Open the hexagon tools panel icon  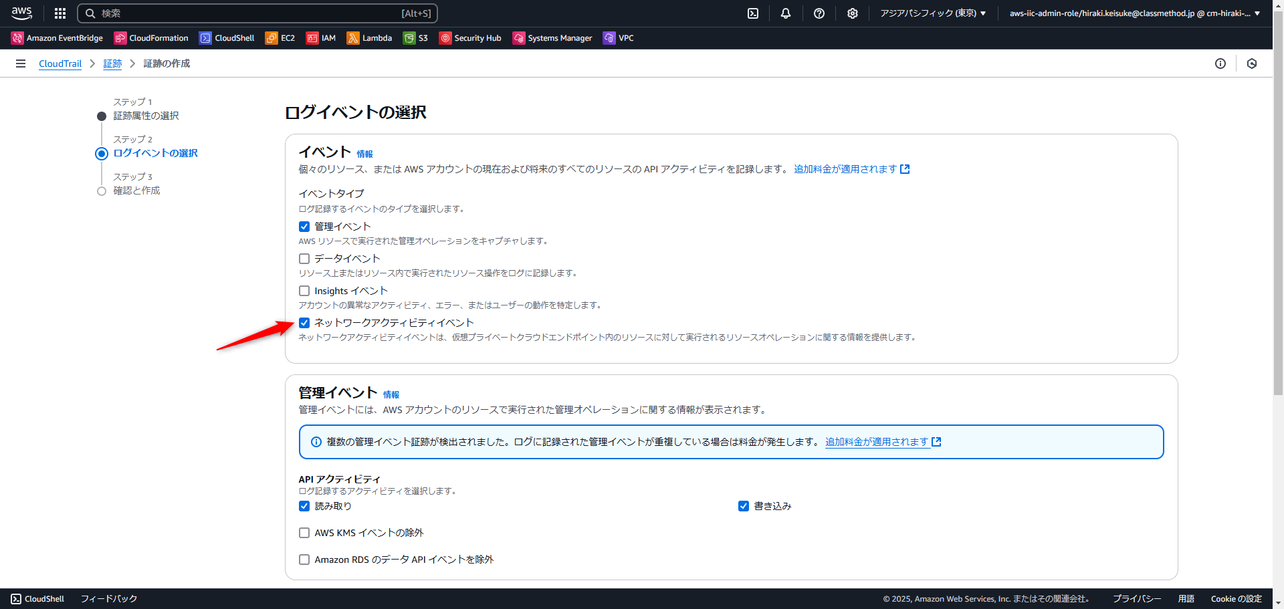point(1252,64)
